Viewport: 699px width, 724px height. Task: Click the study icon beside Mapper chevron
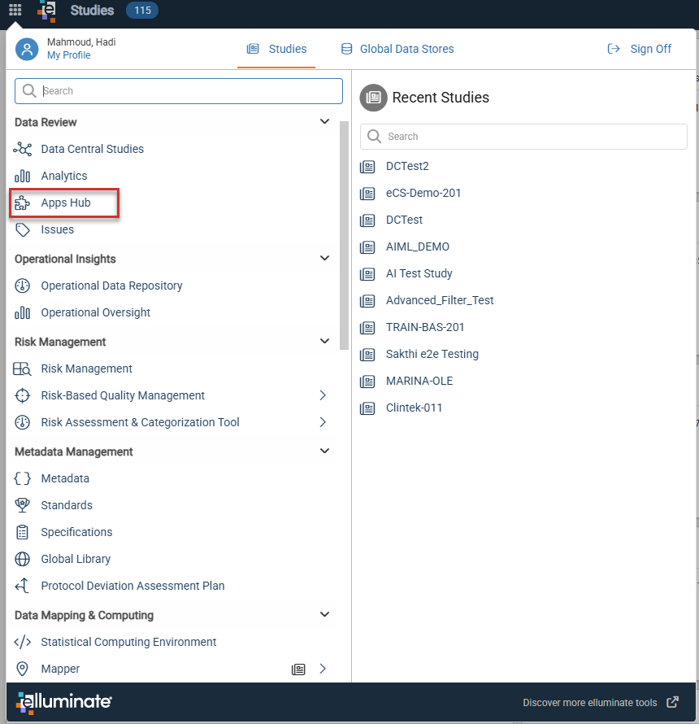point(298,669)
